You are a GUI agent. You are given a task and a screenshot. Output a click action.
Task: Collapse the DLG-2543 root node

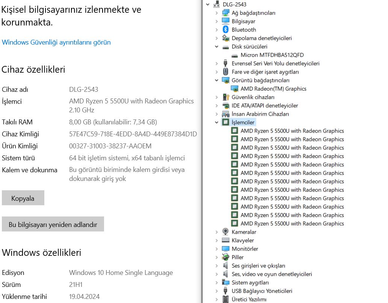click(x=208, y=4)
